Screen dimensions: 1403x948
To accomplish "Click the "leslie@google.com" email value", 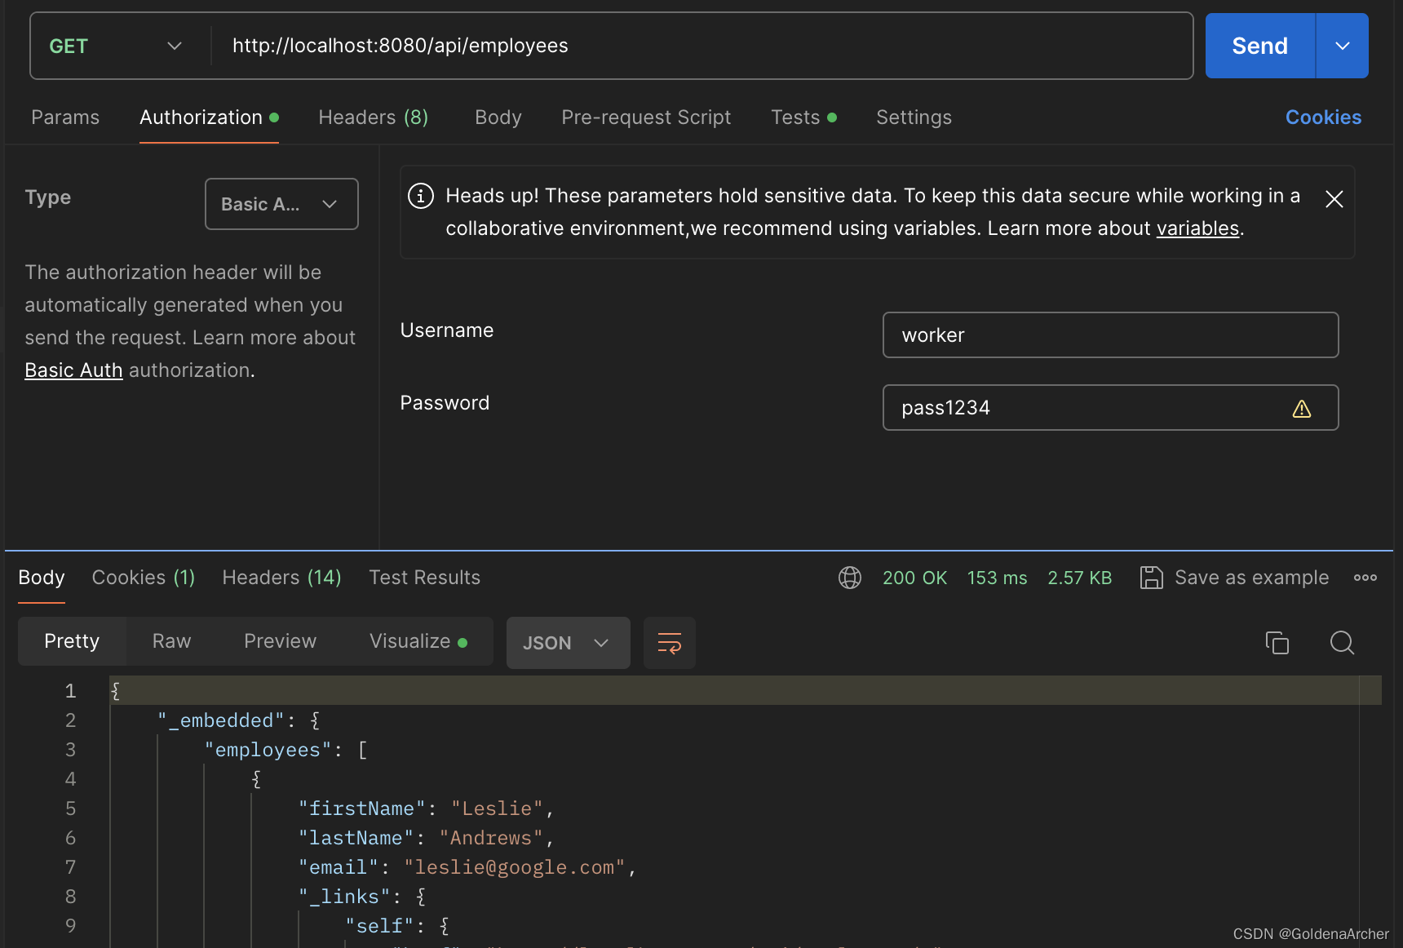I will coord(515,867).
